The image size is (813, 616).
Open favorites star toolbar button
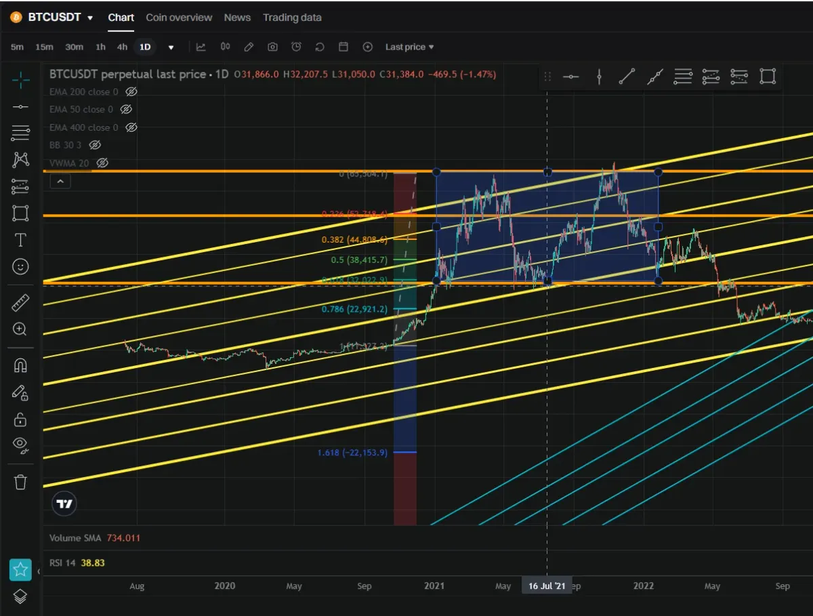click(x=20, y=570)
